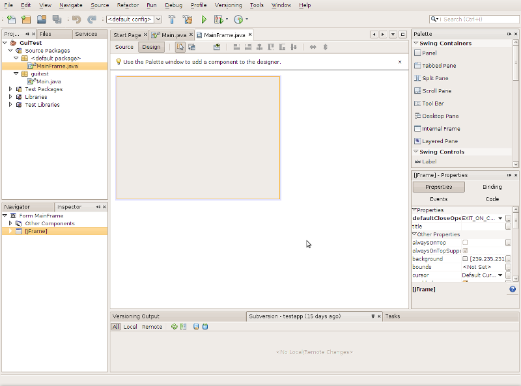Collapse the Source Packages tree node

click(10, 51)
